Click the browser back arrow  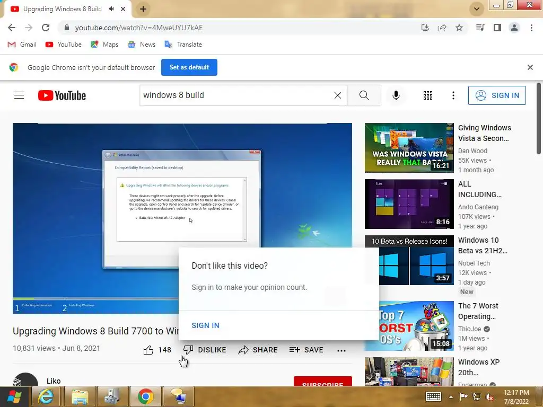[x=12, y=28]
